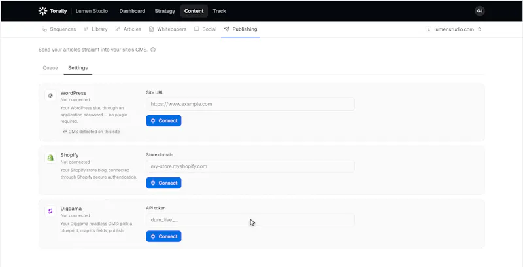Click 'Send your articles straight into' text
Viewport: 523px width, 267px height.
tap(74, 50)
